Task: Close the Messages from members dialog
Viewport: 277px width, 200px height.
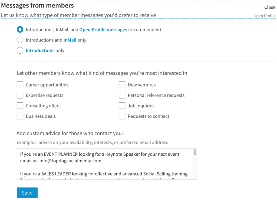Action: pyautogui.click(x=270, y=7)
